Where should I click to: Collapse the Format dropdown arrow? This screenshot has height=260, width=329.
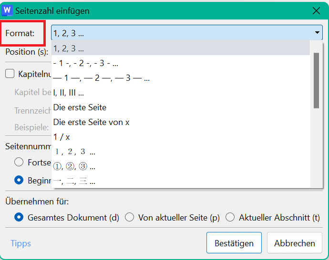pyautogui.click(x=317, y=32)
